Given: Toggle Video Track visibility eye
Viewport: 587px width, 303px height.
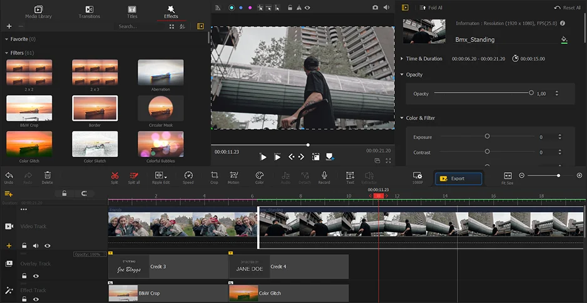Looking at the screenshot, I should 48,246.
